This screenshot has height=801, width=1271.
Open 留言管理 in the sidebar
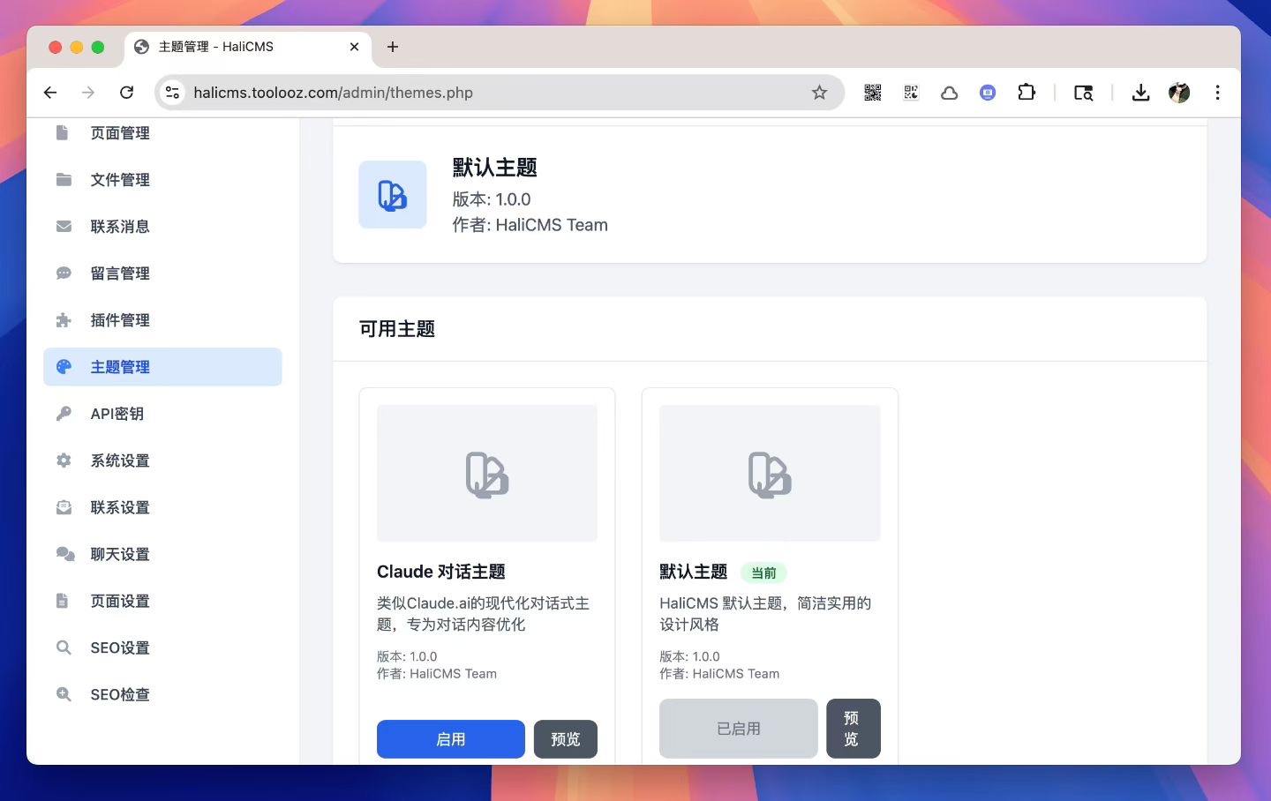pyautogui.click(x=120, y=273)
